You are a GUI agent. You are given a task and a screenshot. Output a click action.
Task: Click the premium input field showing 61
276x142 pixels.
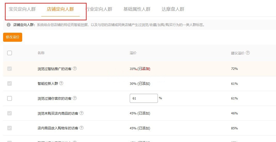pos(144,98)
